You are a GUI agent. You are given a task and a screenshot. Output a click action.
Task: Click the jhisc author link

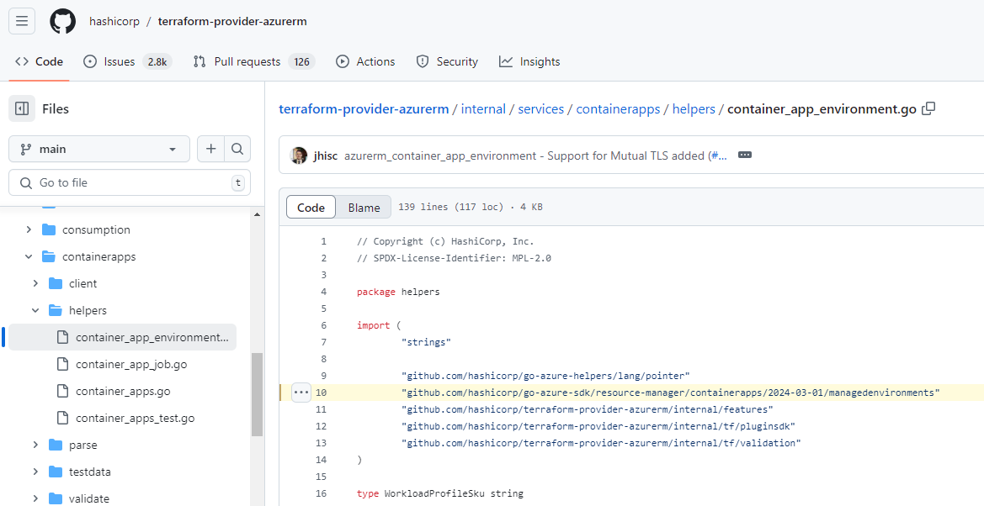pos(326,155)
